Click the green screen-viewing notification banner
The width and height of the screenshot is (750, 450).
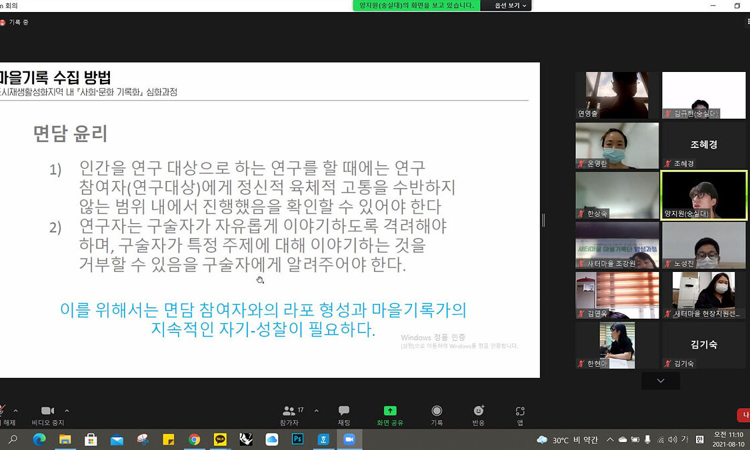[x=417, y=5]
